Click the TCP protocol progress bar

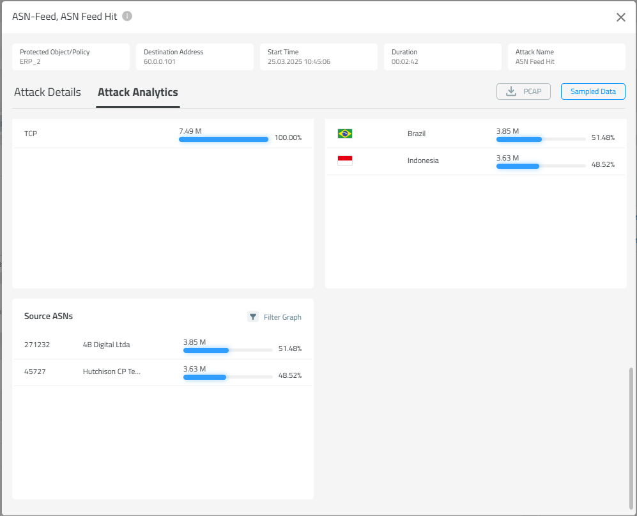pos(224,139)
